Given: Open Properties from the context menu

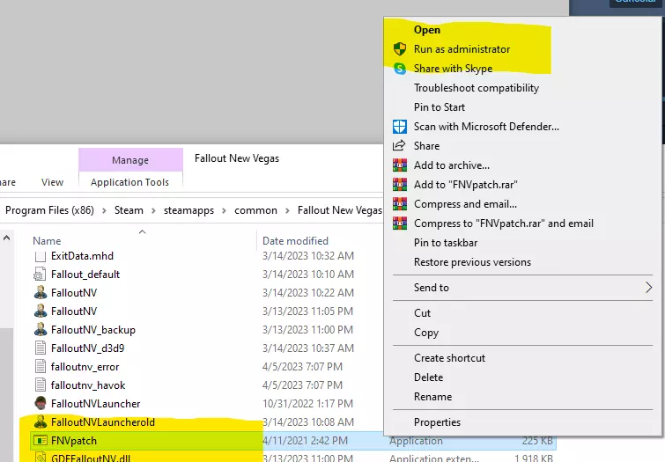Looking at the screenshot, I should (437, 422).
